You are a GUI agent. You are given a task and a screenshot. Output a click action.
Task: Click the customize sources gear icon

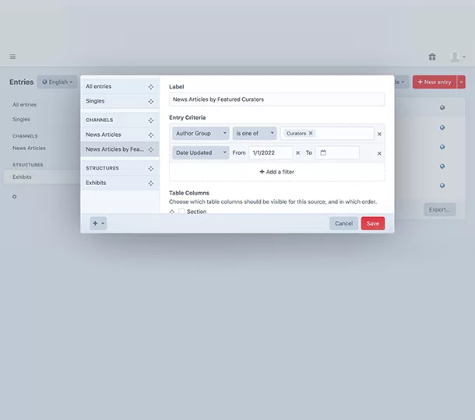[x=14, y=197]
